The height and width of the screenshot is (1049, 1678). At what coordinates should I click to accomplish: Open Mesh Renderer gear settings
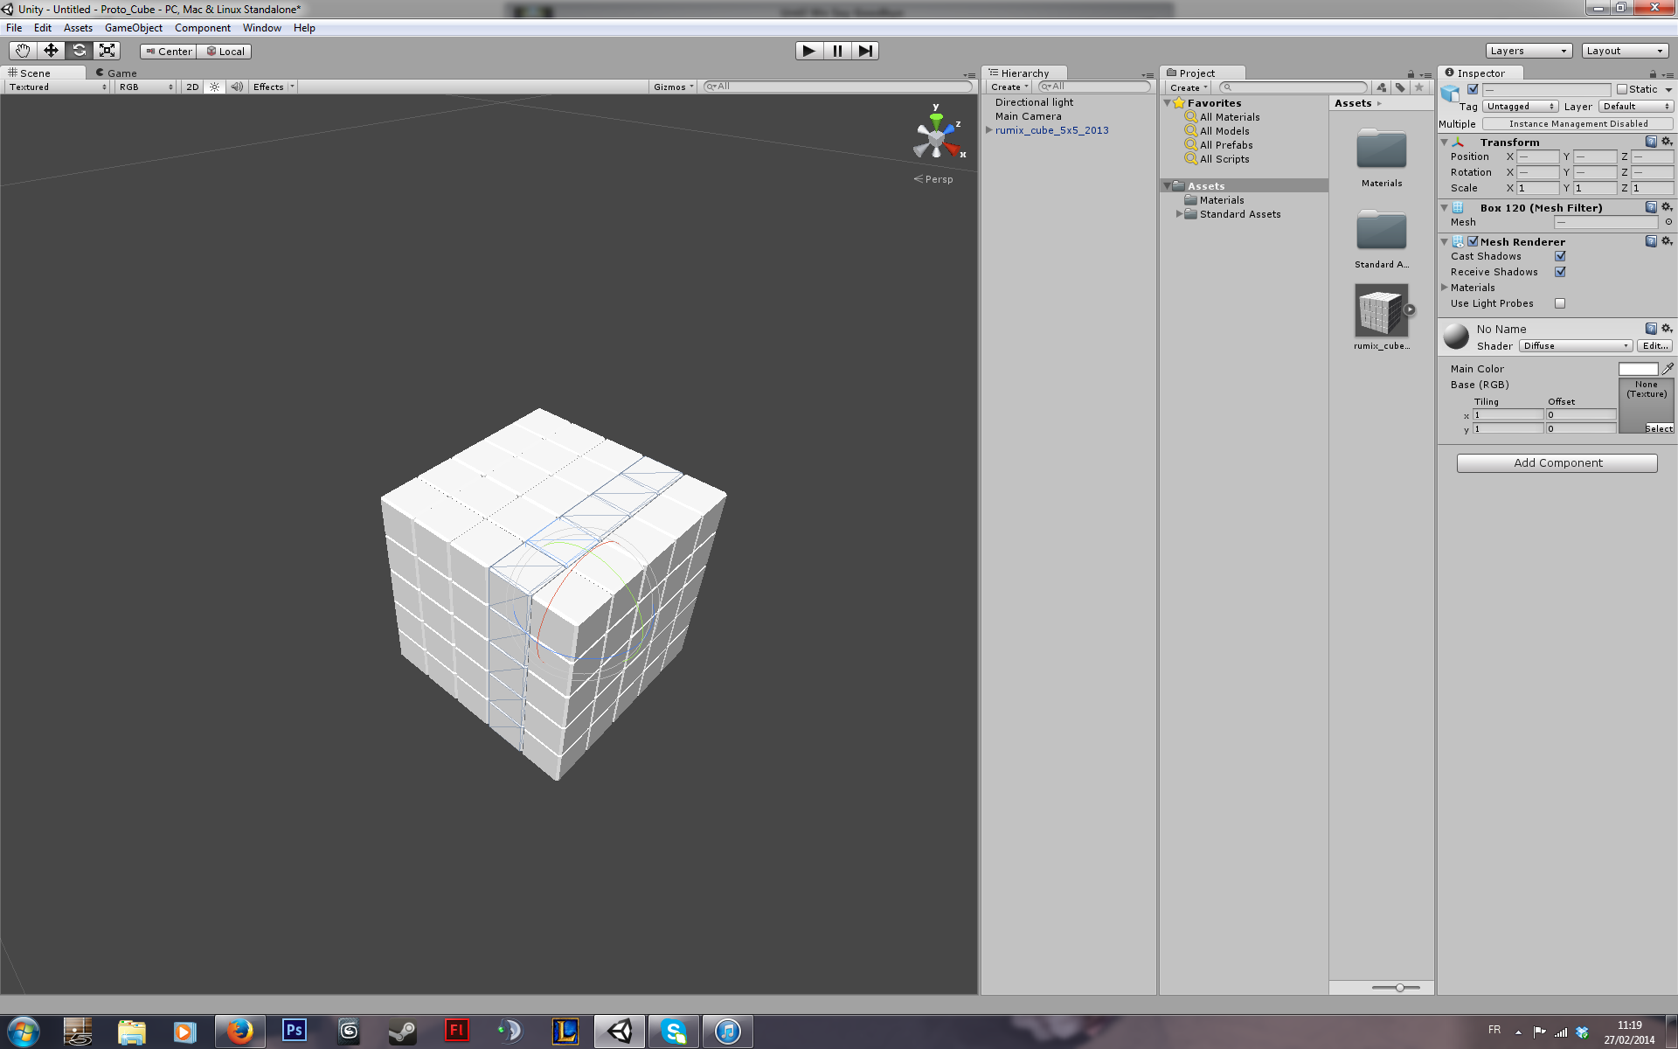click(x=1667, y=241)
